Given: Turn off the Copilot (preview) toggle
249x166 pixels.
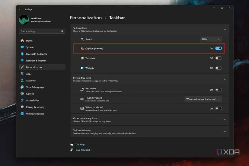Looking at the screenshot, I should tap(219, 49).
